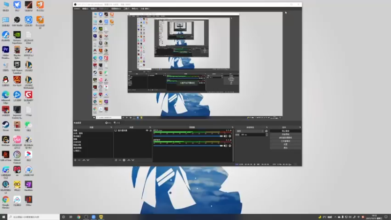Pop out the Controls dock using its header icon
The image size is (391, 220).
coord(300,128)
